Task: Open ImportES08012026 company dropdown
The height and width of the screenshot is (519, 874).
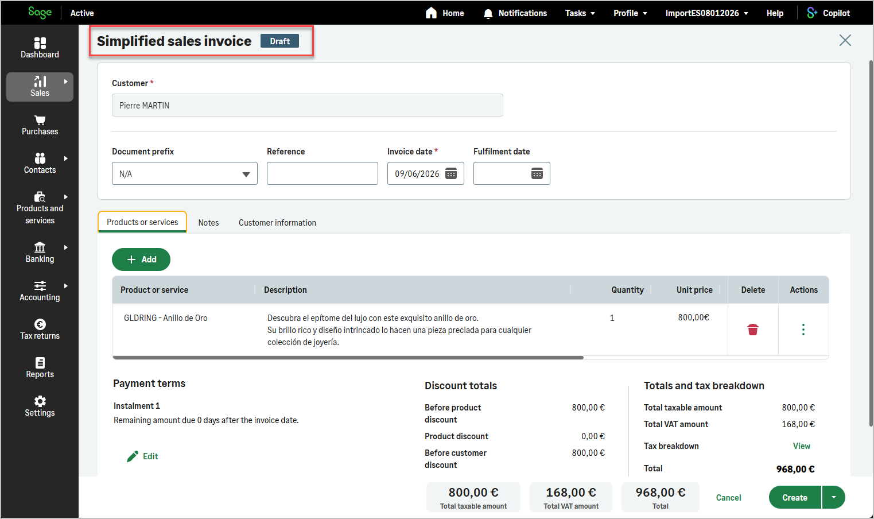Action: pyautogui.click(x=706, y=13)
